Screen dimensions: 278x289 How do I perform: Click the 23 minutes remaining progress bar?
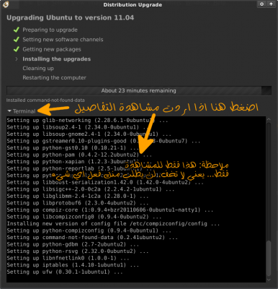(x=139, y=90)
